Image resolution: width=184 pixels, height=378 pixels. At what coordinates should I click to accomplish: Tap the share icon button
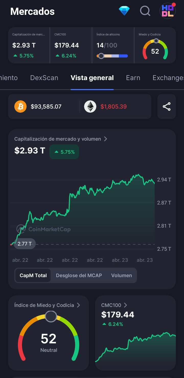167,106
